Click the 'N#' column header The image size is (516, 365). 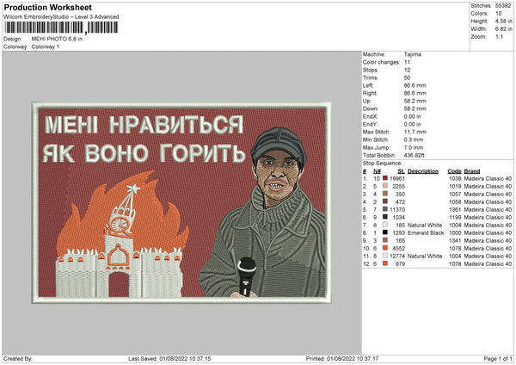coord(378,171)
